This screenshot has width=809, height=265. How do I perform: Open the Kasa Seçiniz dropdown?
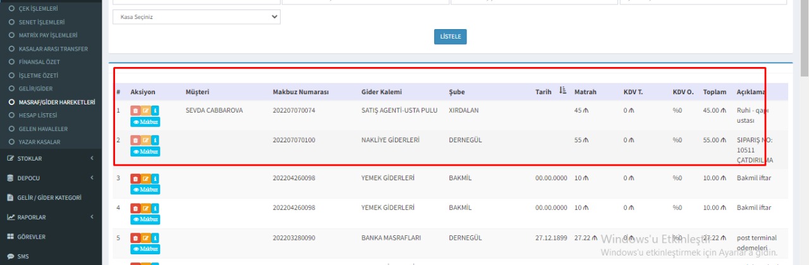(196, 17)
